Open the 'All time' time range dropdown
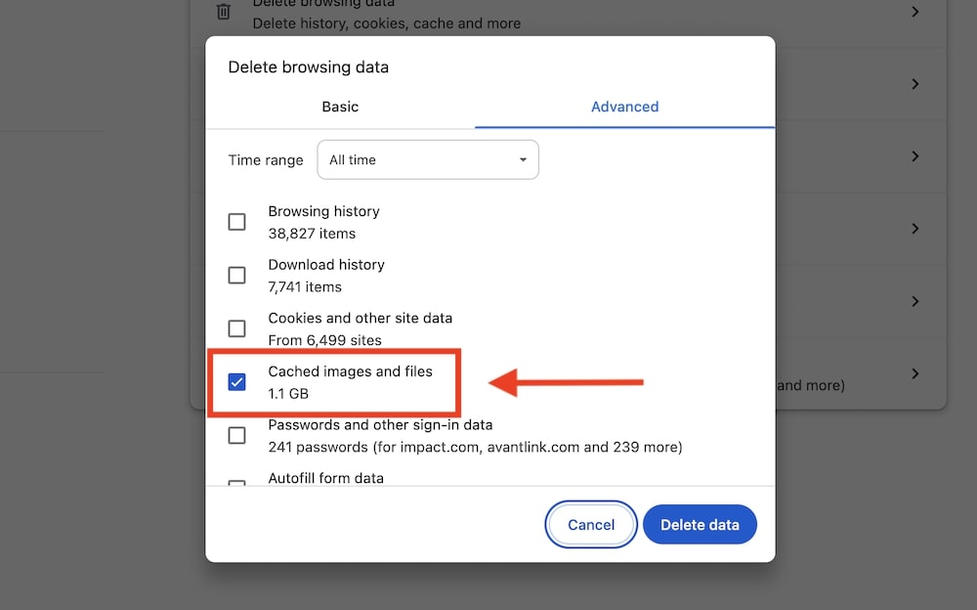 tap(427, 160)
